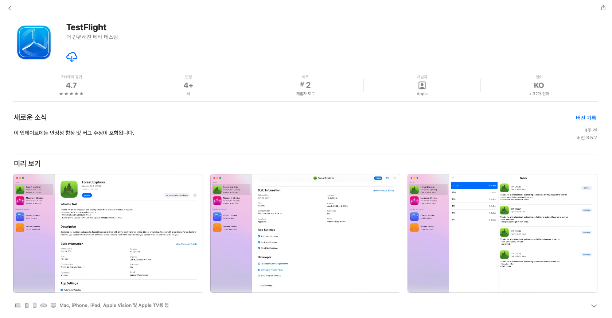612x318 pixels.
Task: Open the #2 개발자 도구 chart ranking
Action: 305,85
